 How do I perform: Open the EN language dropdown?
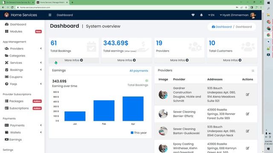click(211, 15)
